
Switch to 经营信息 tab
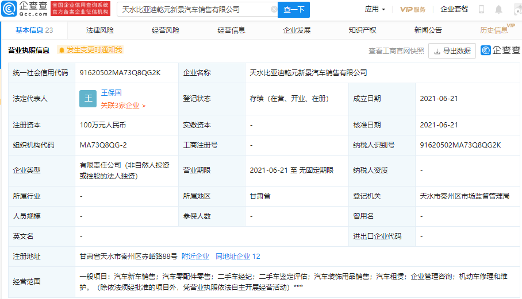click(x=231, y=30)
